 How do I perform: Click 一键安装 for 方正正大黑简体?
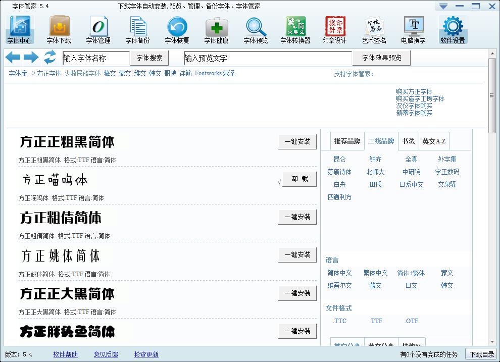[297, 293]
